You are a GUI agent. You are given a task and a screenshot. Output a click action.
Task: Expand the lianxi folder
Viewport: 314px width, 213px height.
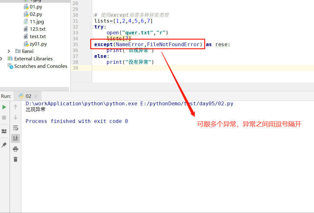[x=9, y=51]
